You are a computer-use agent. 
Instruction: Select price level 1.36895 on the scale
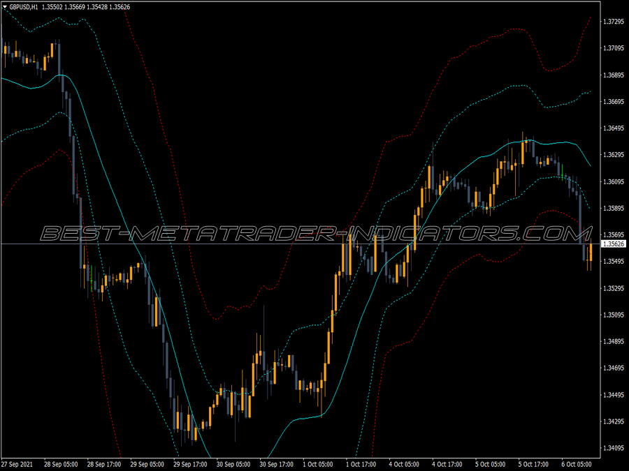coord(614,75)
